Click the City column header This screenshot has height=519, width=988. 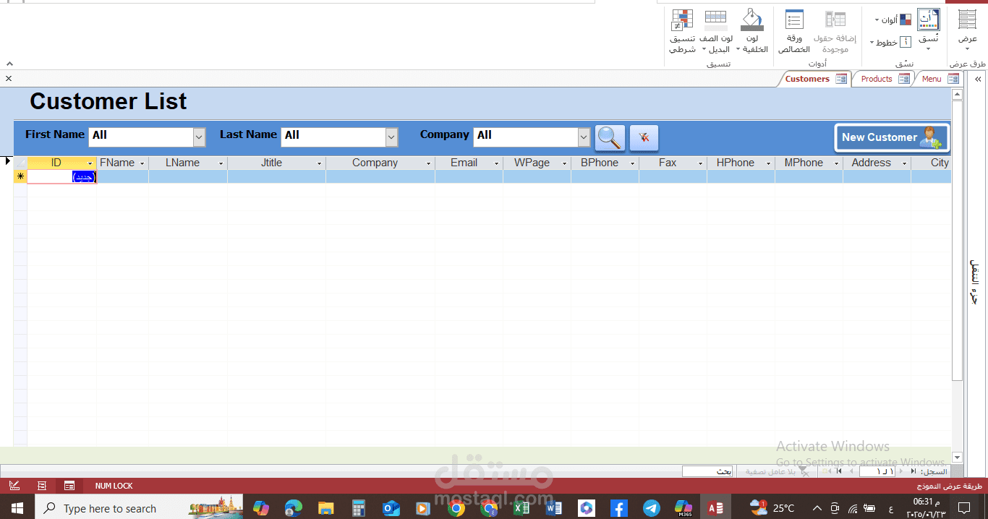pyautogui.click(x=932, y=163)
